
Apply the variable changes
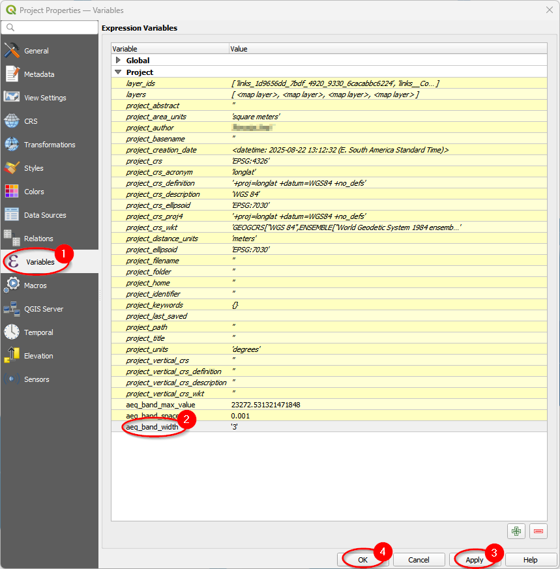pos(475,559)
